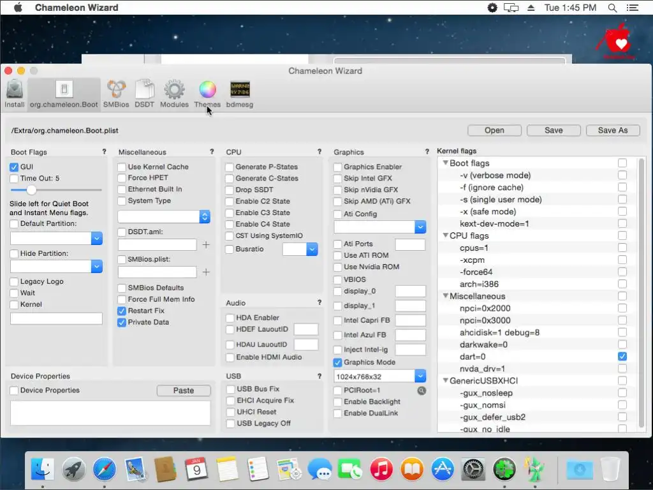Enable Generate P-States
Image resolution: width=653 pixels, height=490 pixels.
pos(230,167)
